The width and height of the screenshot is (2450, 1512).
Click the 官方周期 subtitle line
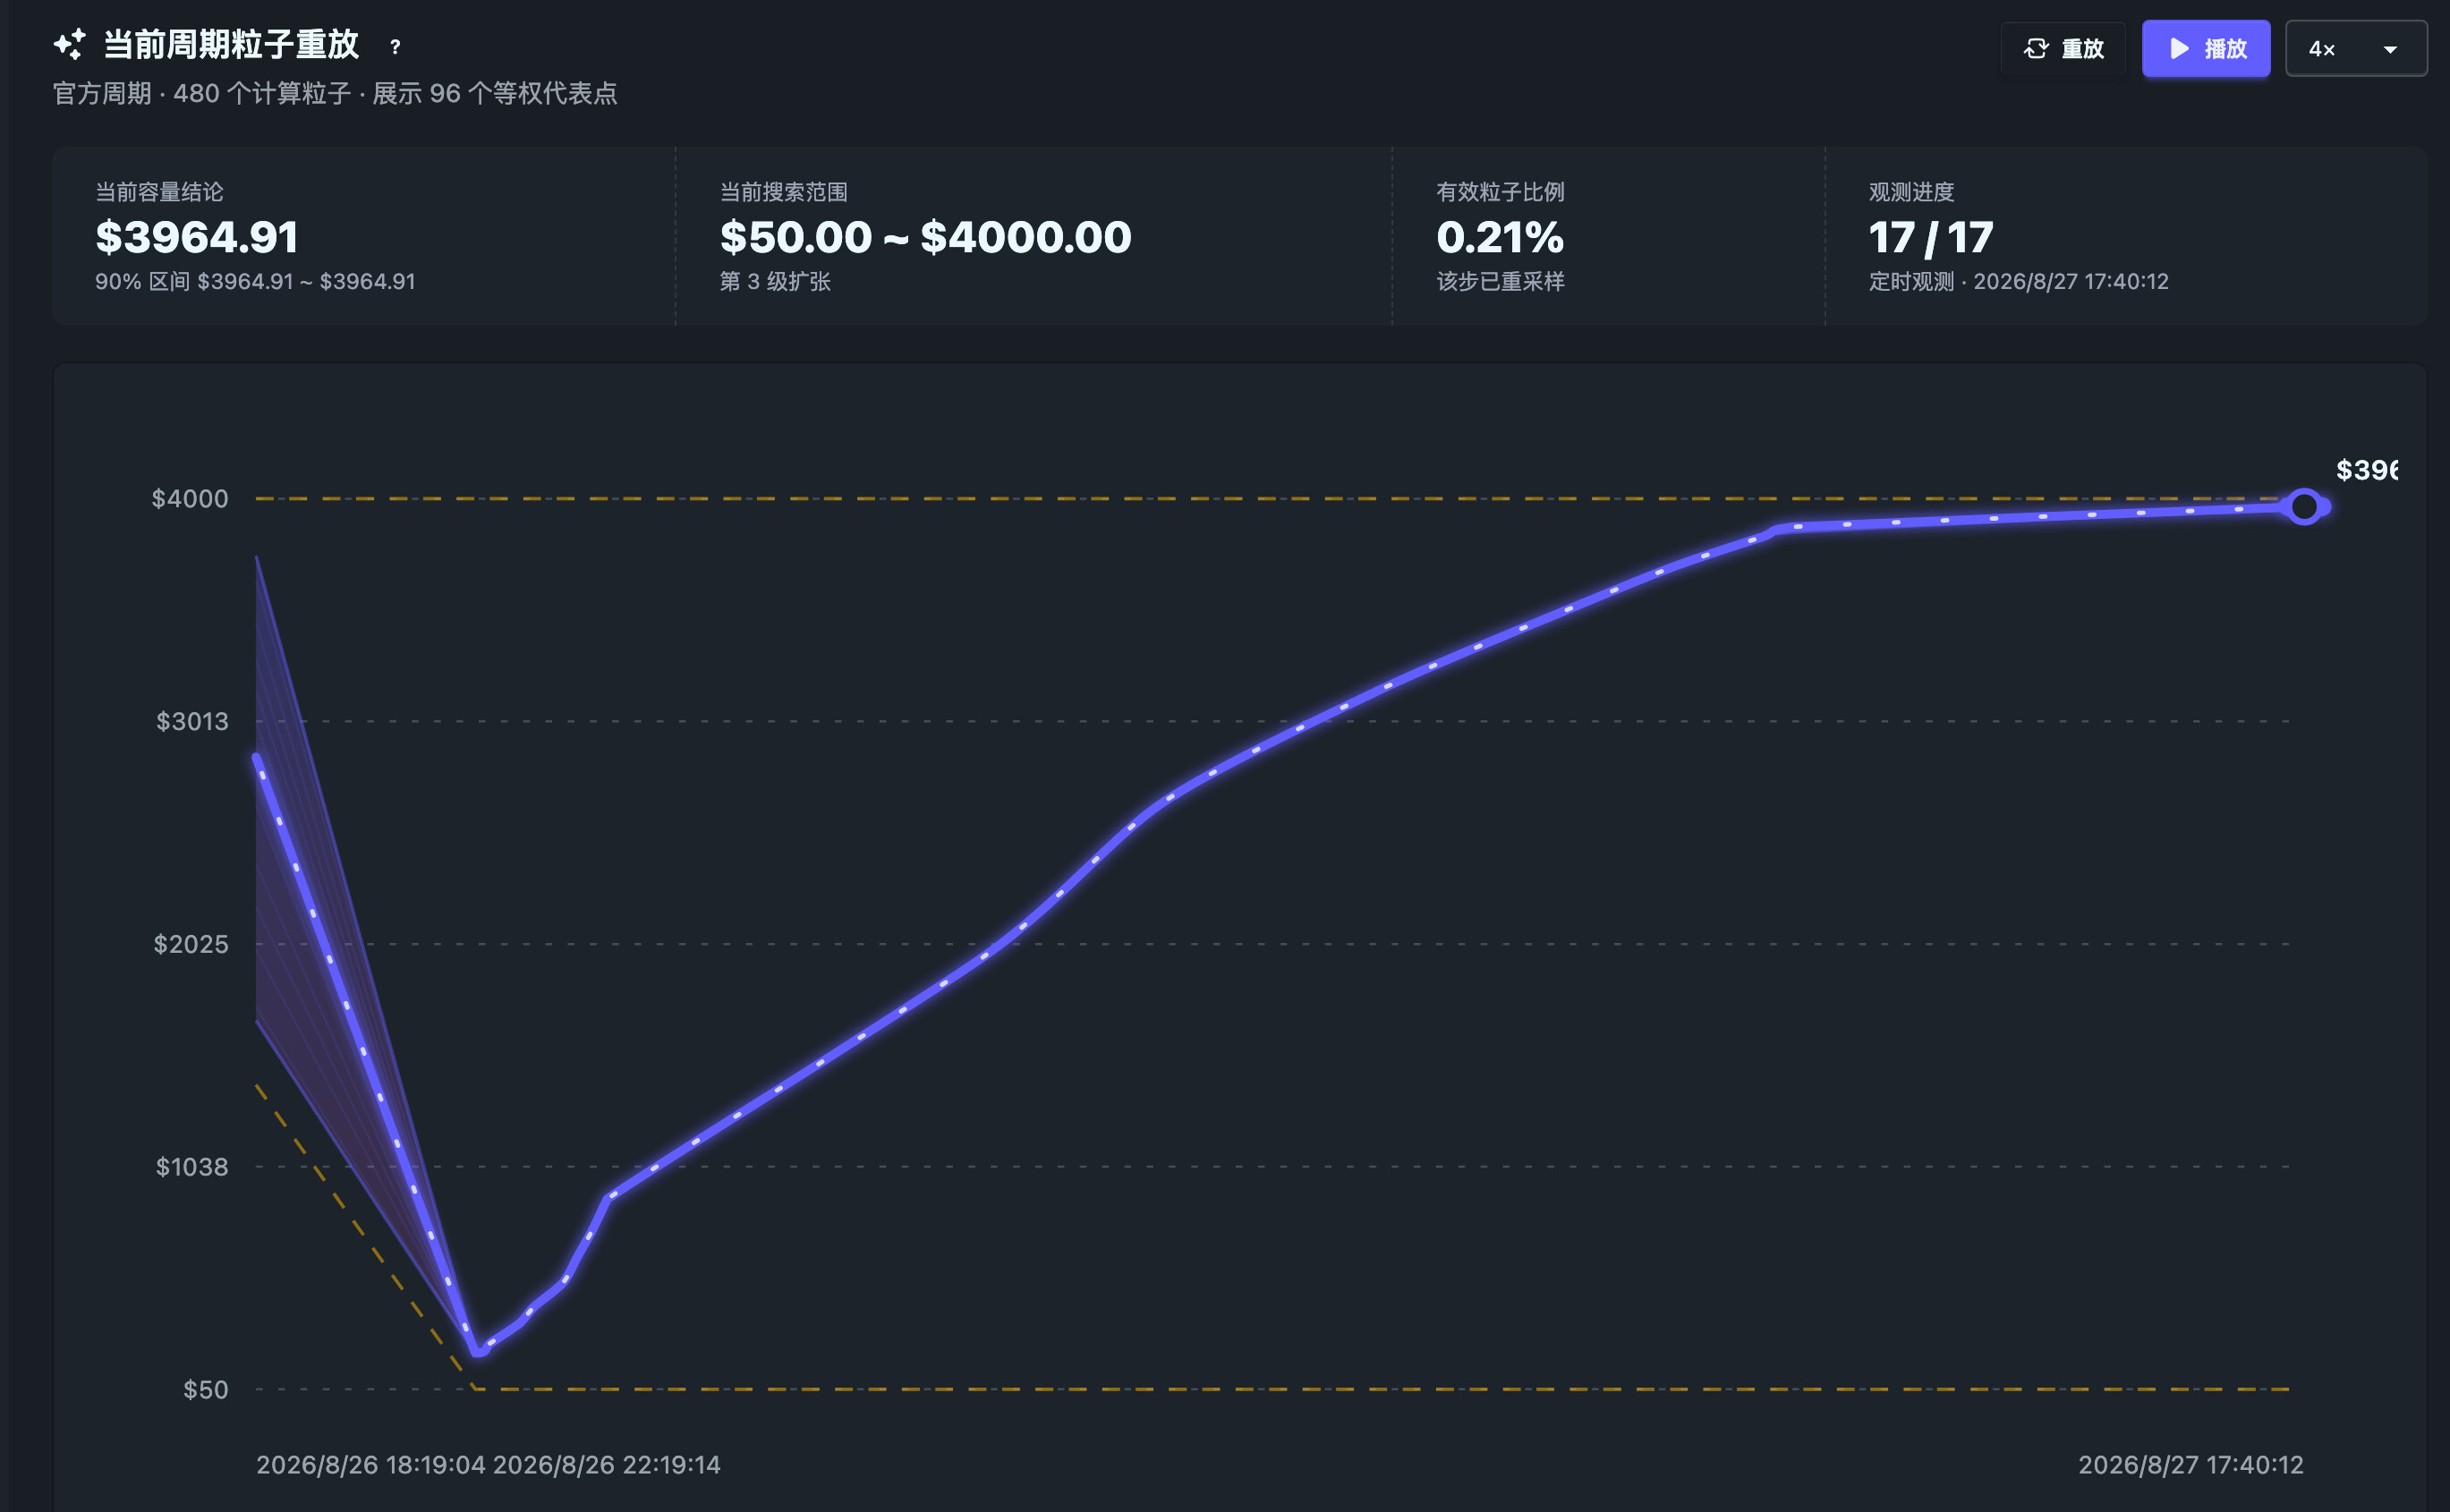pos(335,94)
